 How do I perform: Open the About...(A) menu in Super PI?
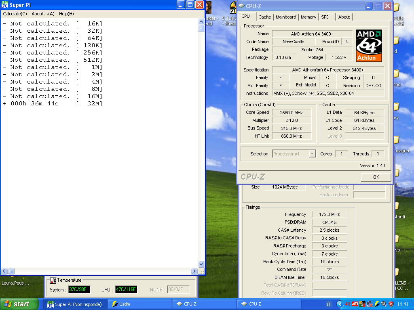point(43,14)
